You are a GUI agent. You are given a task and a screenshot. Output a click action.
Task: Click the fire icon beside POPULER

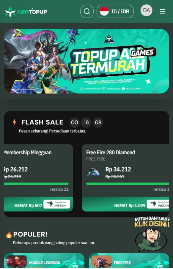[x=9, y=235]
